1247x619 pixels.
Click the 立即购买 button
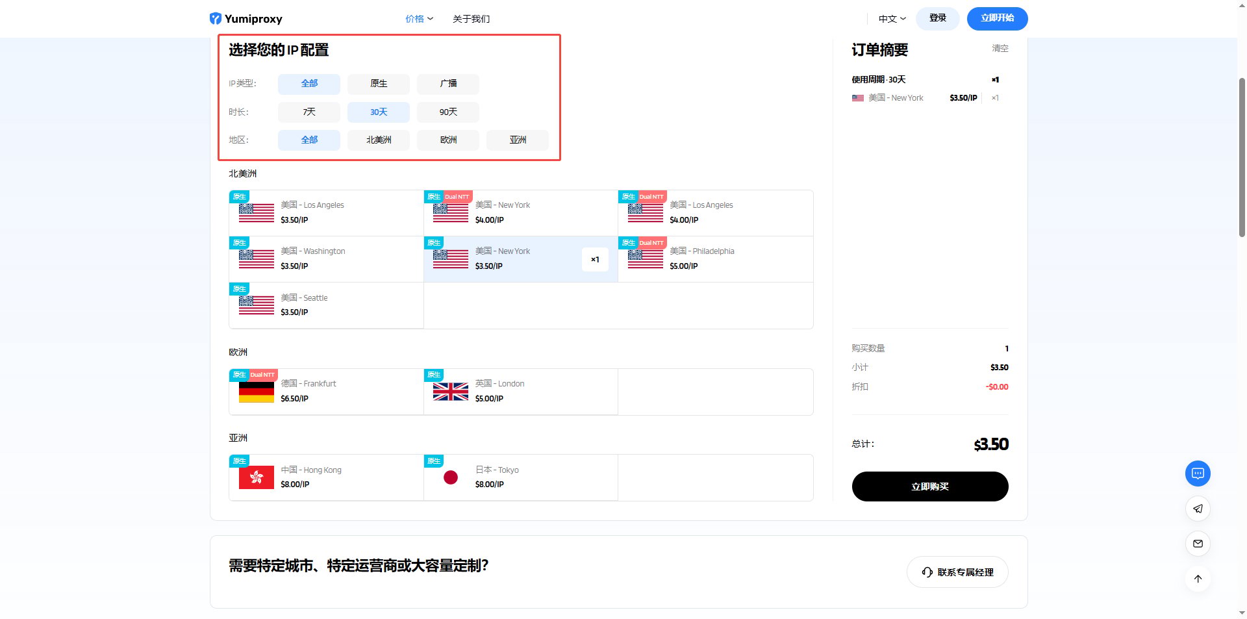click(930, 486)
